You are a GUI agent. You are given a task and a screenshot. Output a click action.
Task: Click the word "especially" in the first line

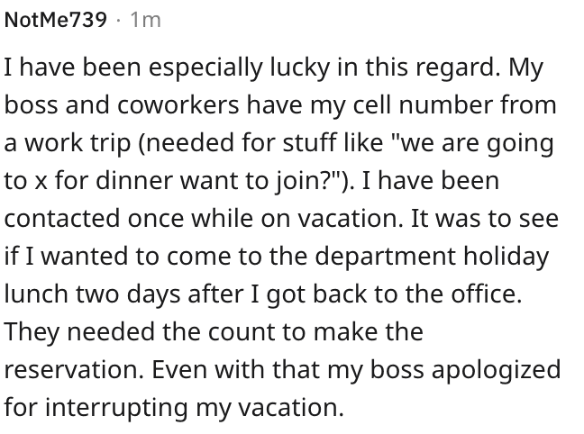[x=205, y=68]
